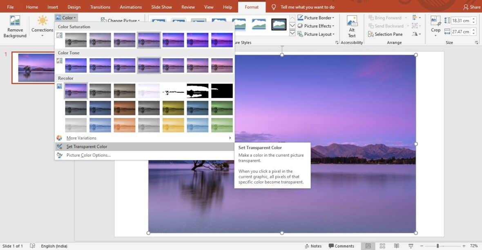
Task: Switch to Reading View
Action: (396, 246)
